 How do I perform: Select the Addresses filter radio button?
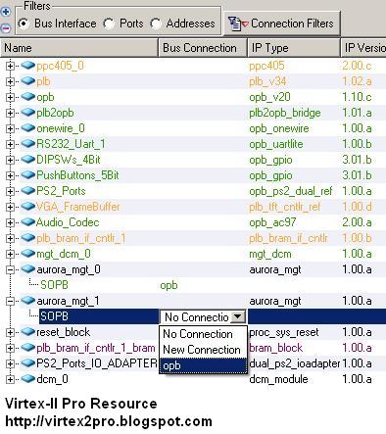(x=155, y=24)
